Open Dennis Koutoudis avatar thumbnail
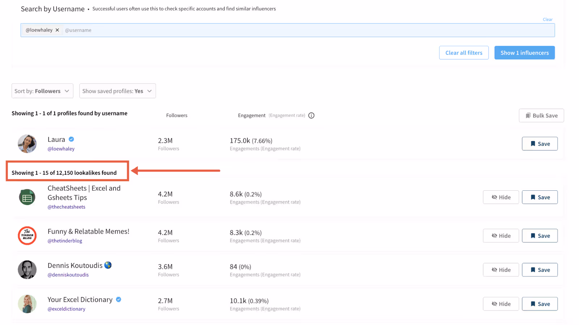Image resolution: width=579 pixels, height=325 pixels. (27, 270)
